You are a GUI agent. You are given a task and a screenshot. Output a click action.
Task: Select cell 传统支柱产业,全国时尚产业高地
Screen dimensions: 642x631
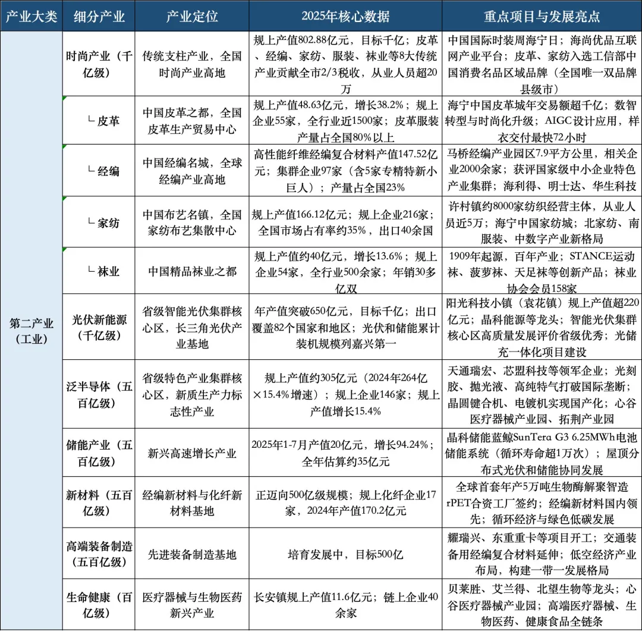tap(192, 64)
